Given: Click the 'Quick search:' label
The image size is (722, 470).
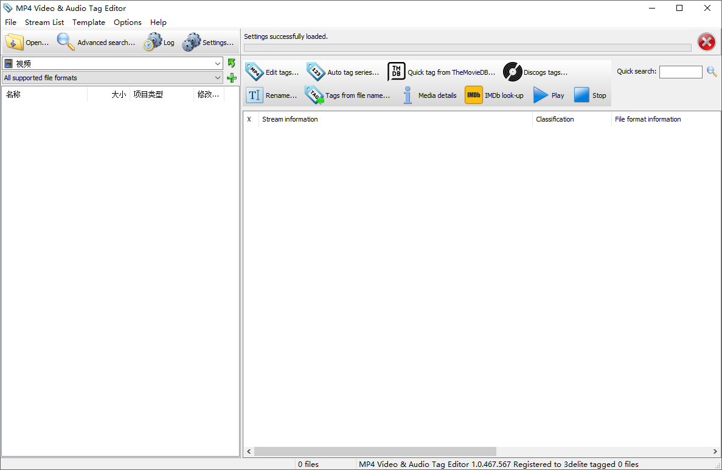Looking at the screenshot, I should (636, 71).
